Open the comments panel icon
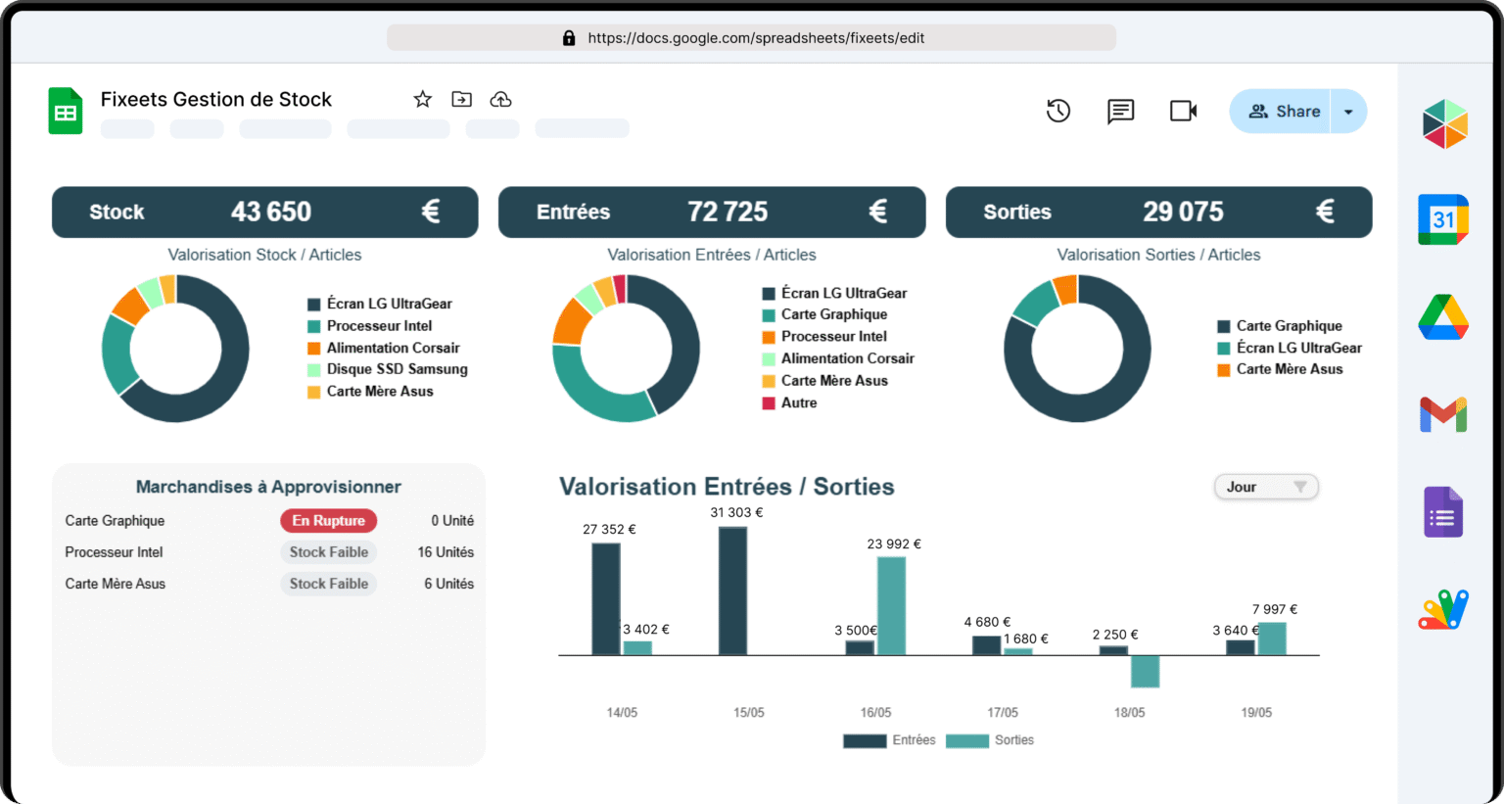 (1120, 112)
